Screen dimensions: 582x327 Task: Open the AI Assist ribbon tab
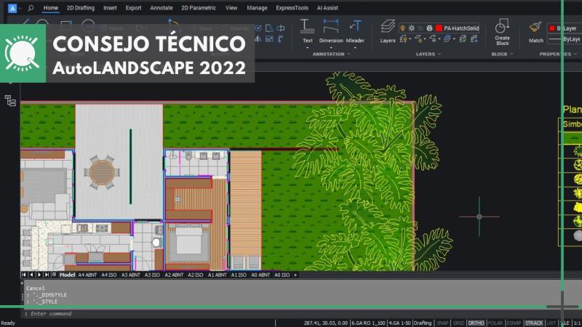pos(327,8)
